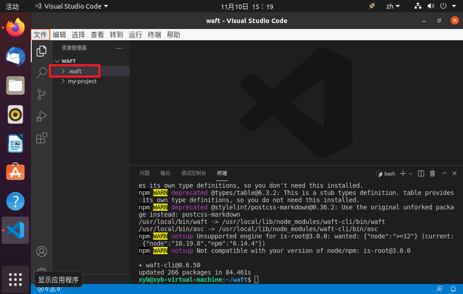
Task: Open notifications bell in status bar
Action: point(453,289)
